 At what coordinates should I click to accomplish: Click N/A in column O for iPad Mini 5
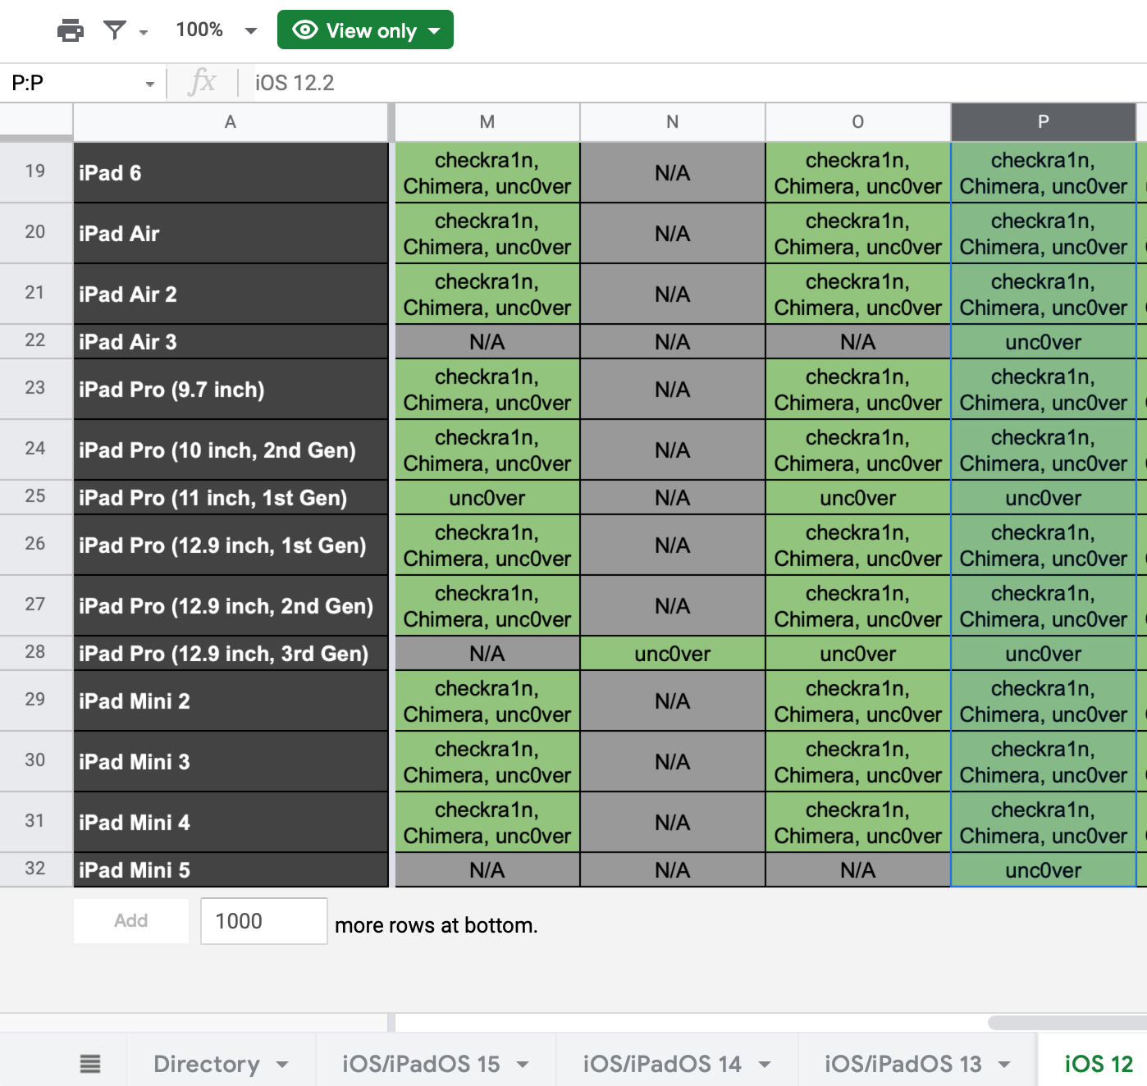[858, 870]
